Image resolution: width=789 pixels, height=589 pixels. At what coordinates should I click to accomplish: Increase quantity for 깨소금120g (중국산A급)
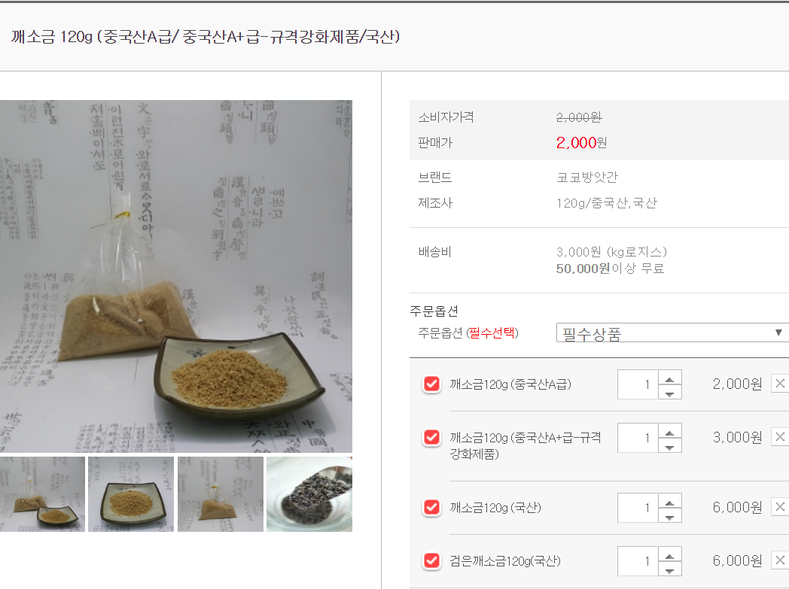coord(670,378)
